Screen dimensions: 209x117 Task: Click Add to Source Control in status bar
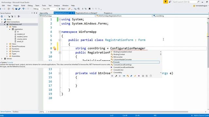coord(200,116)
